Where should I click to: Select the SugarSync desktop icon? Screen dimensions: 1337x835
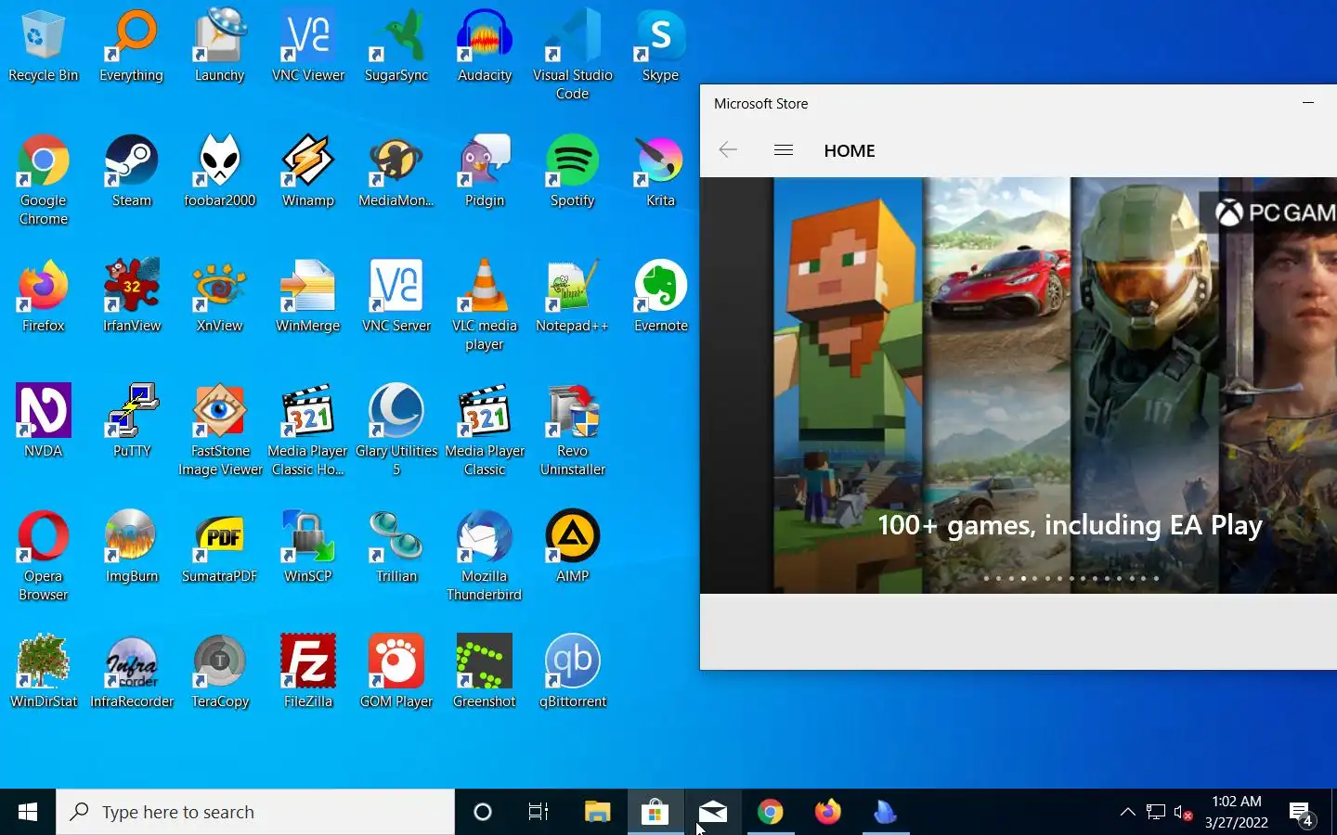(396, 47)
